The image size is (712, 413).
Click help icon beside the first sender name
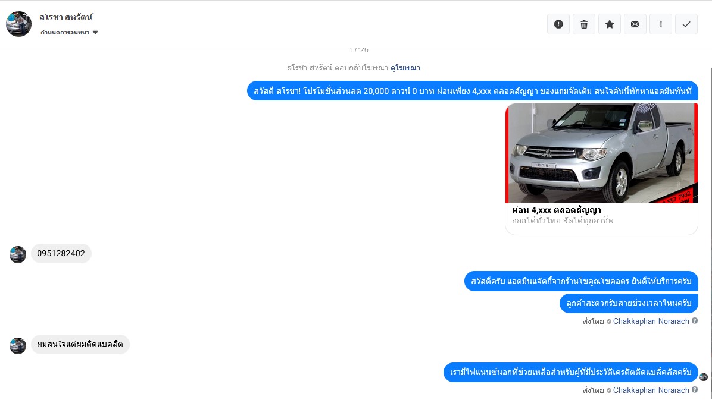[695, 321]
